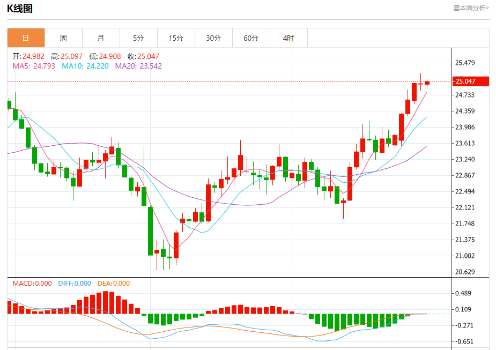
Task: Click the -0.271 MACD axis label
Action: [464, 325]
